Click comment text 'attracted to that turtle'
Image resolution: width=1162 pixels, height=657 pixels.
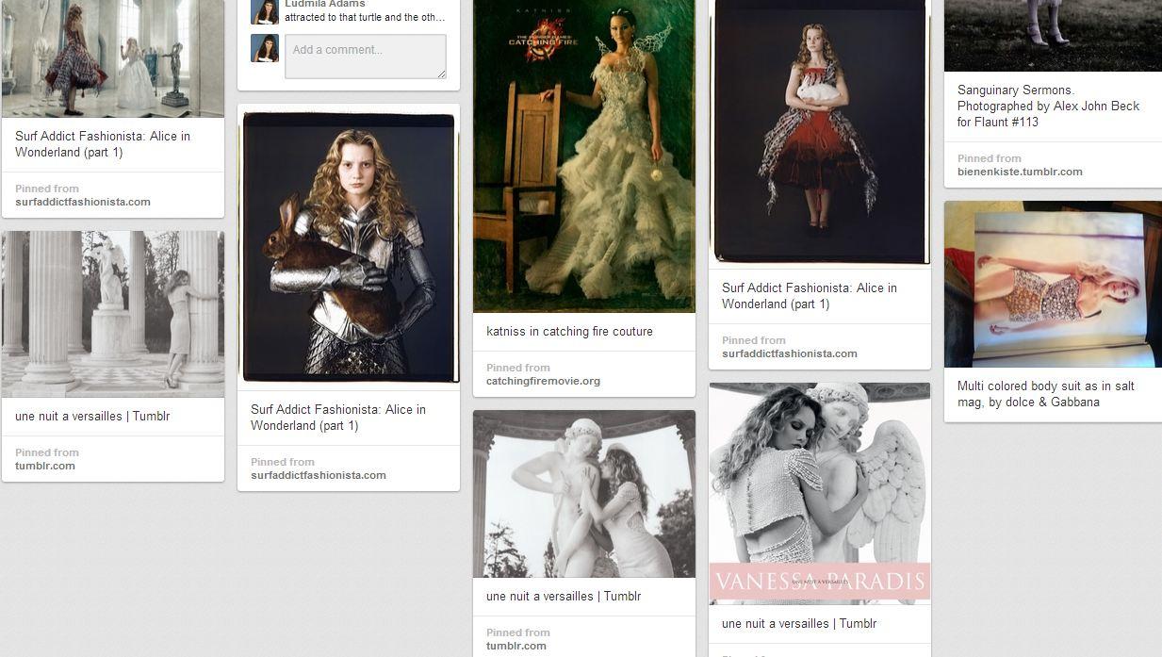pos(365,18)
